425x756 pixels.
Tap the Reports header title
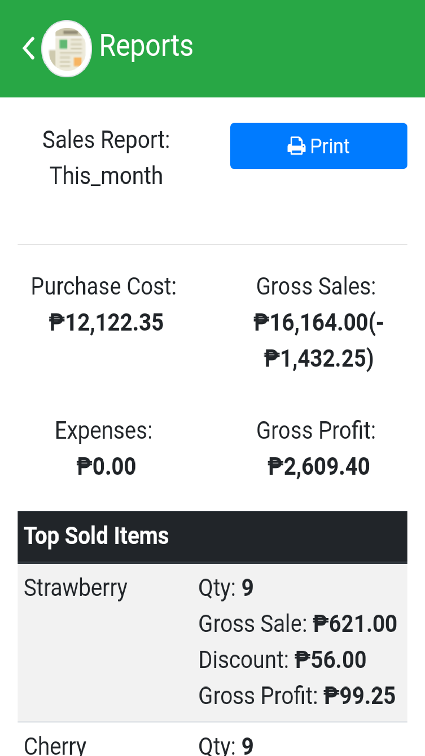[146, 46]
